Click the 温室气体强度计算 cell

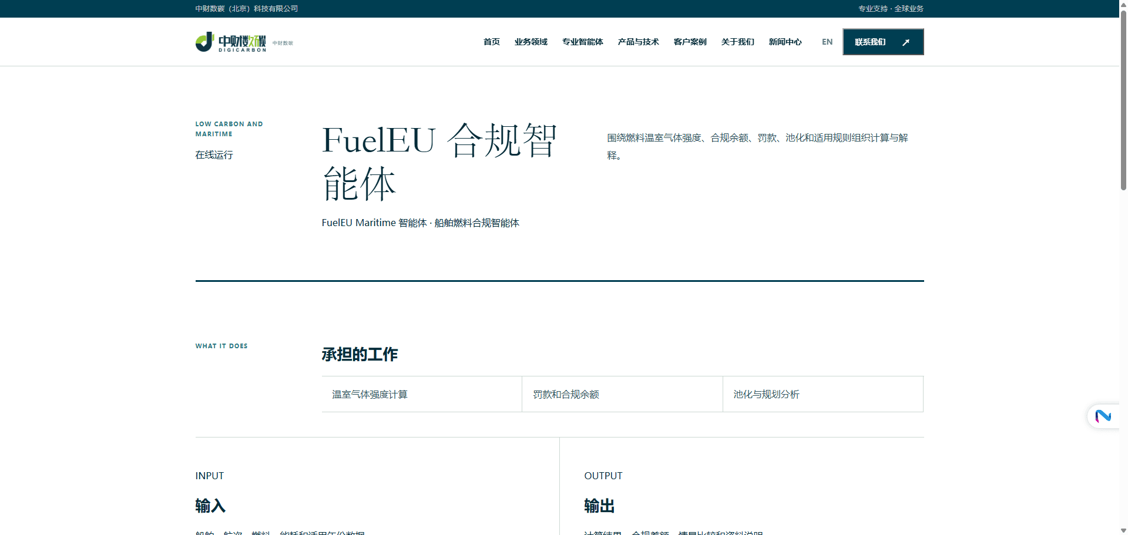click(422, 394)
